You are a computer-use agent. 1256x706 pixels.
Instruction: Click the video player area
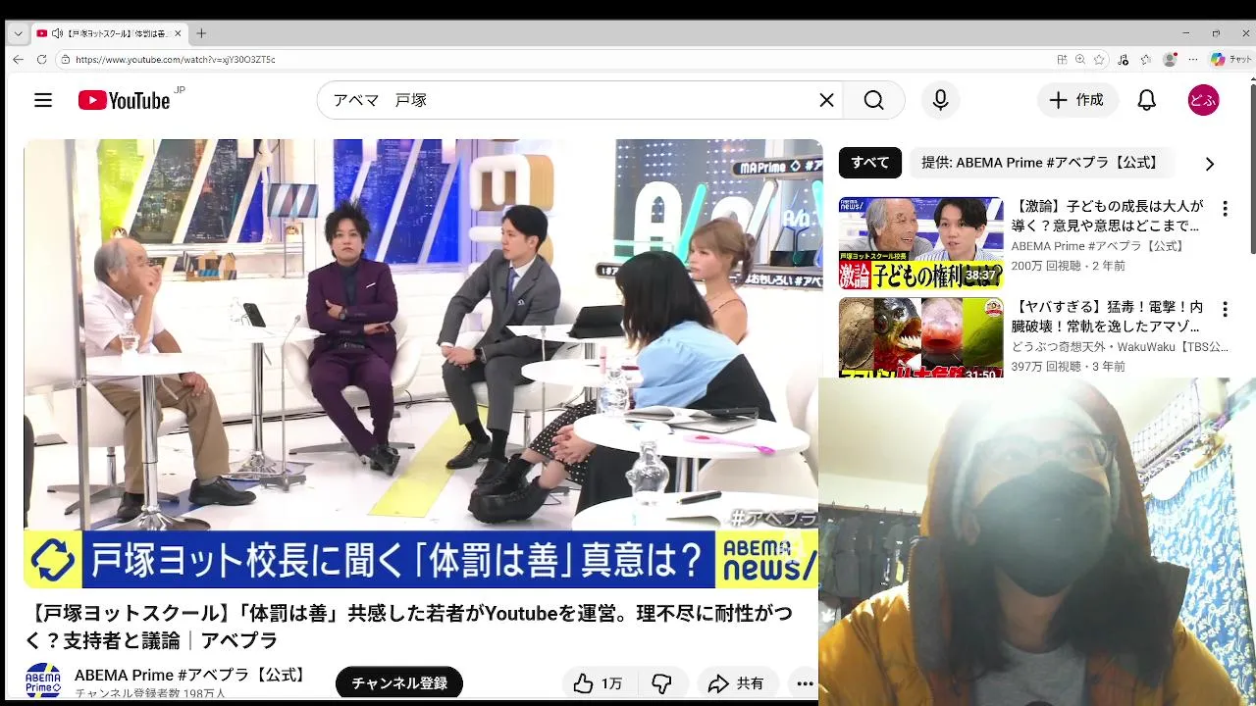point(421,364)
